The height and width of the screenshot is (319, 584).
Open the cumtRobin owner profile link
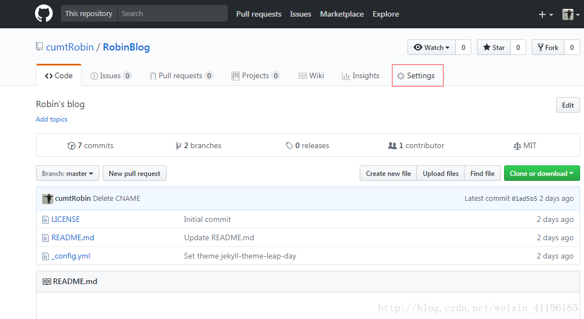click(70, 47)
